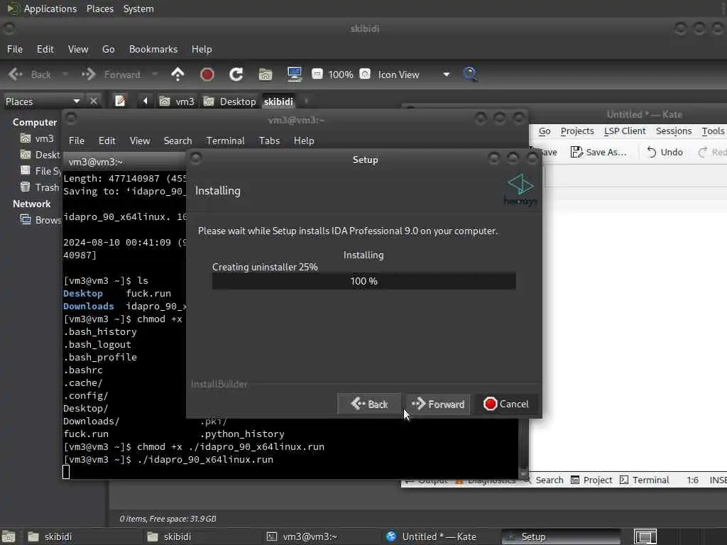
Task: Click the red Stop loading icon
Action: pyautogui.click(x=207, y=74)
